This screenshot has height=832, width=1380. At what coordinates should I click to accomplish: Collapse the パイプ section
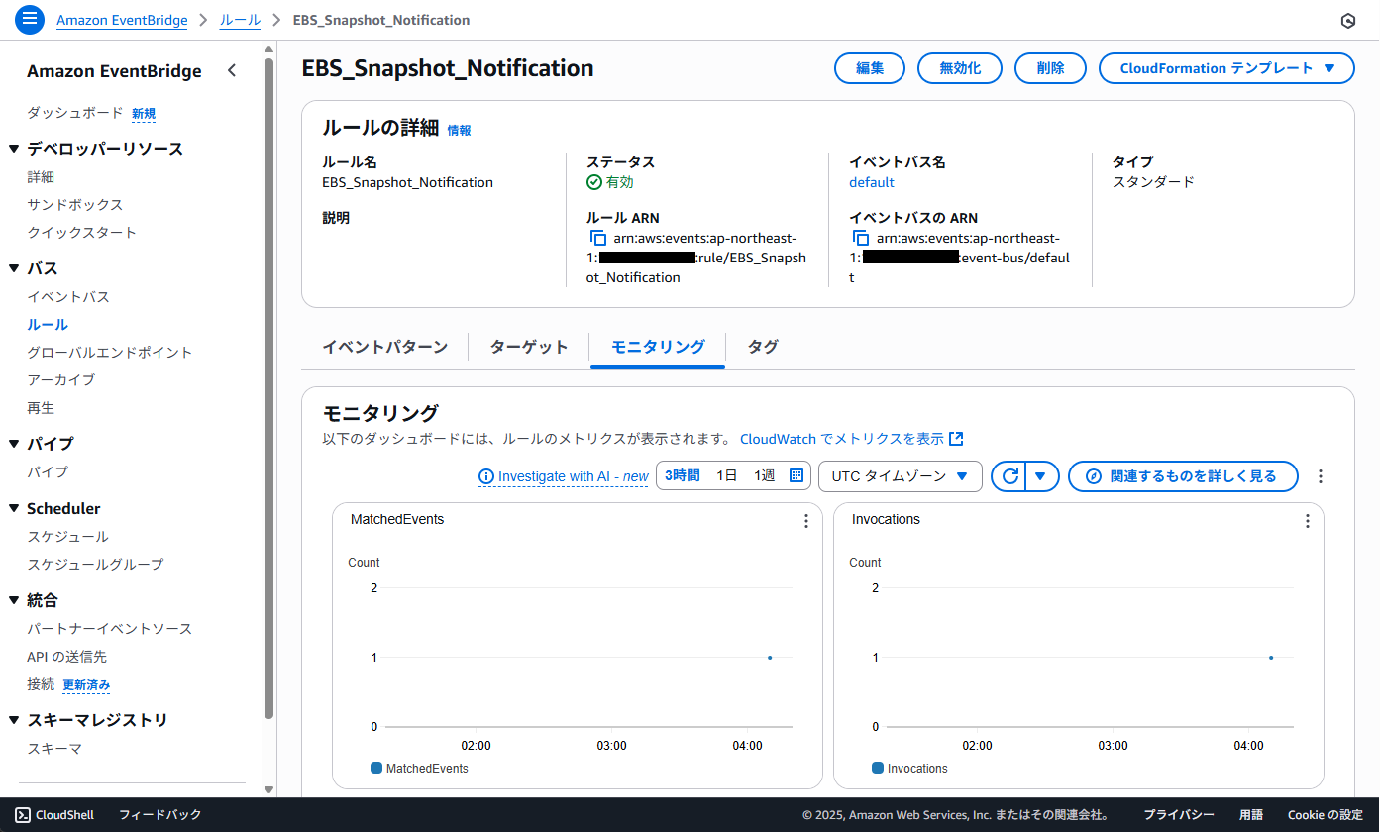coord(14,444)
